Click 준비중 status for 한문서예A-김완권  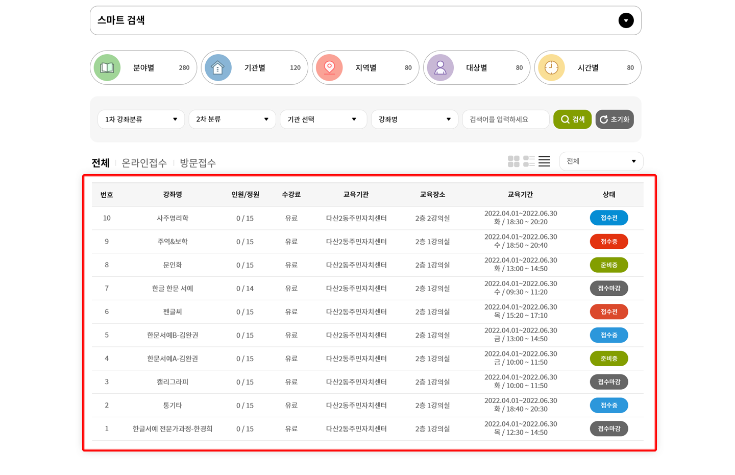tap(609, 359)
